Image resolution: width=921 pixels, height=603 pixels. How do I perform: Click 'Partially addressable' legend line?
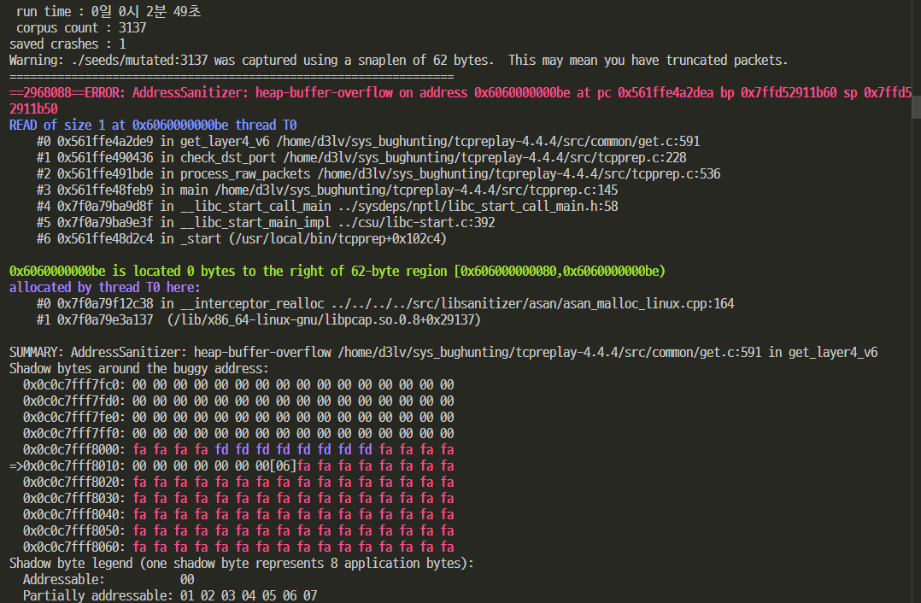click(170, 595)
